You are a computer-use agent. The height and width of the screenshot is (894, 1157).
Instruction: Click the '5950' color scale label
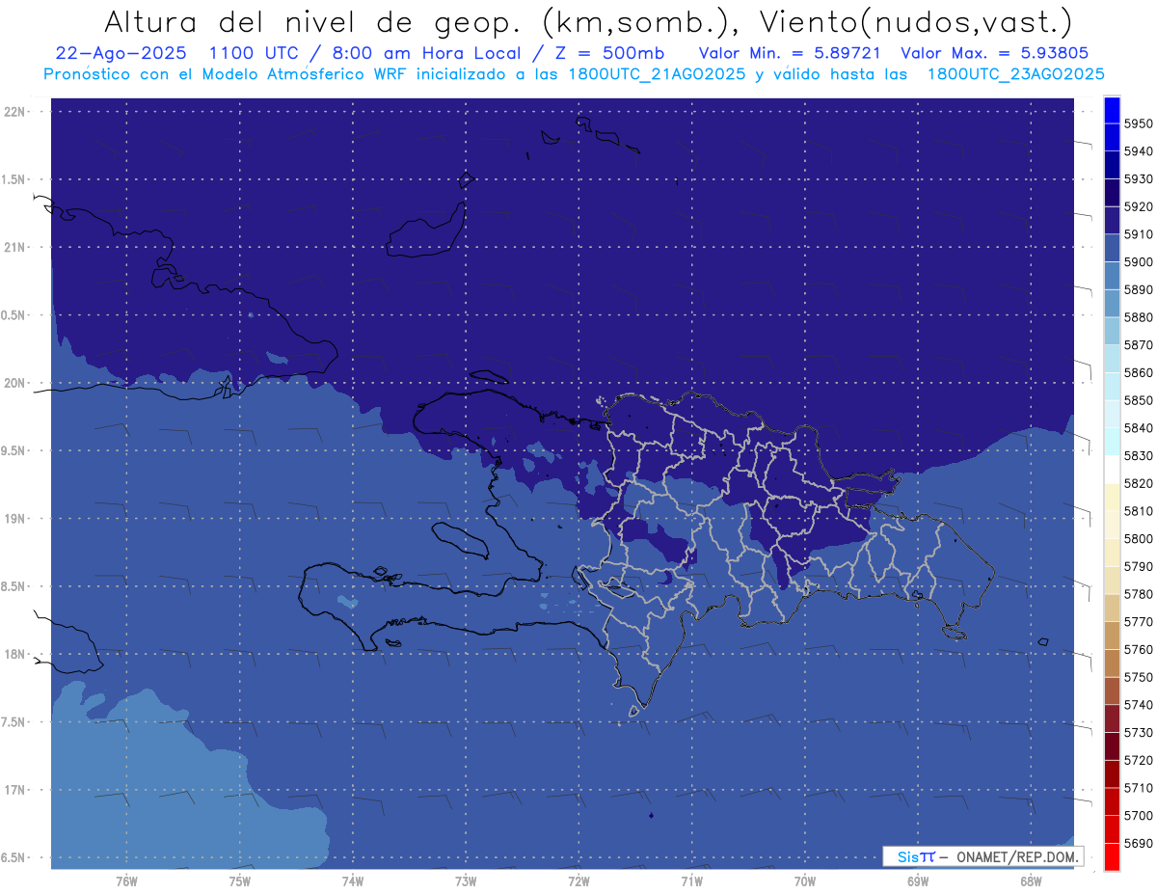pos(1138,123)
